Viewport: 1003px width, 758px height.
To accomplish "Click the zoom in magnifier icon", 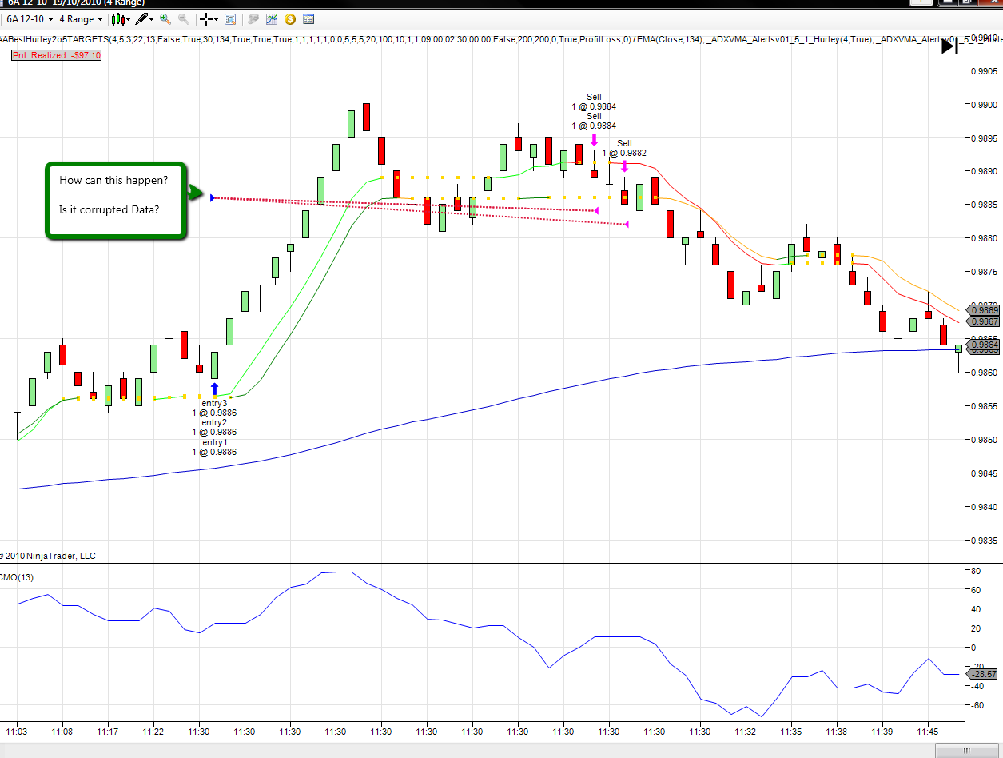I will pos(165,18).
